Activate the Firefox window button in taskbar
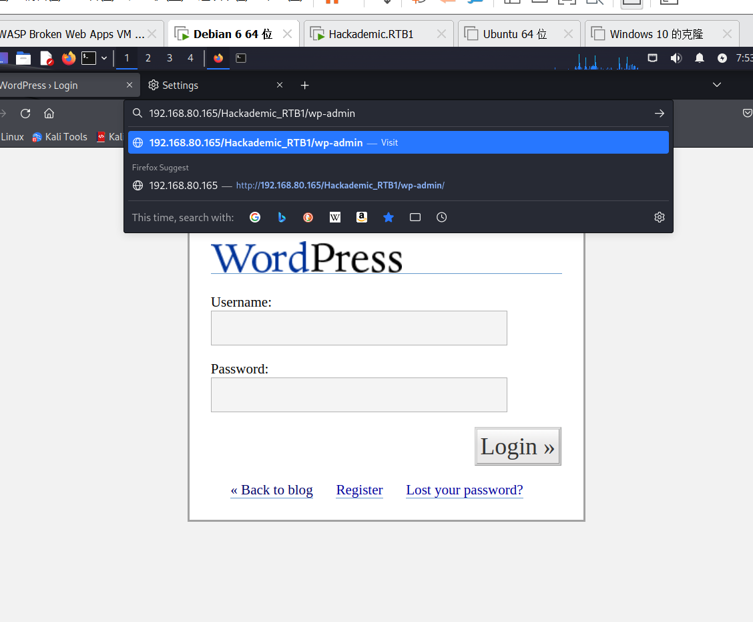The height and width of the screenshot is (622, 753). pos(218,58)
